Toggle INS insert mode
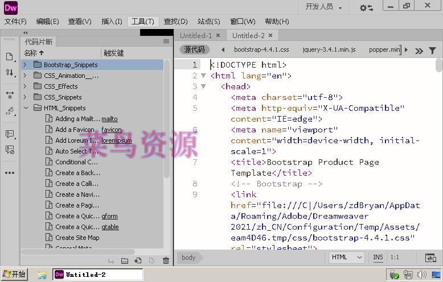443x282 pixels. (x=378, y=257)
